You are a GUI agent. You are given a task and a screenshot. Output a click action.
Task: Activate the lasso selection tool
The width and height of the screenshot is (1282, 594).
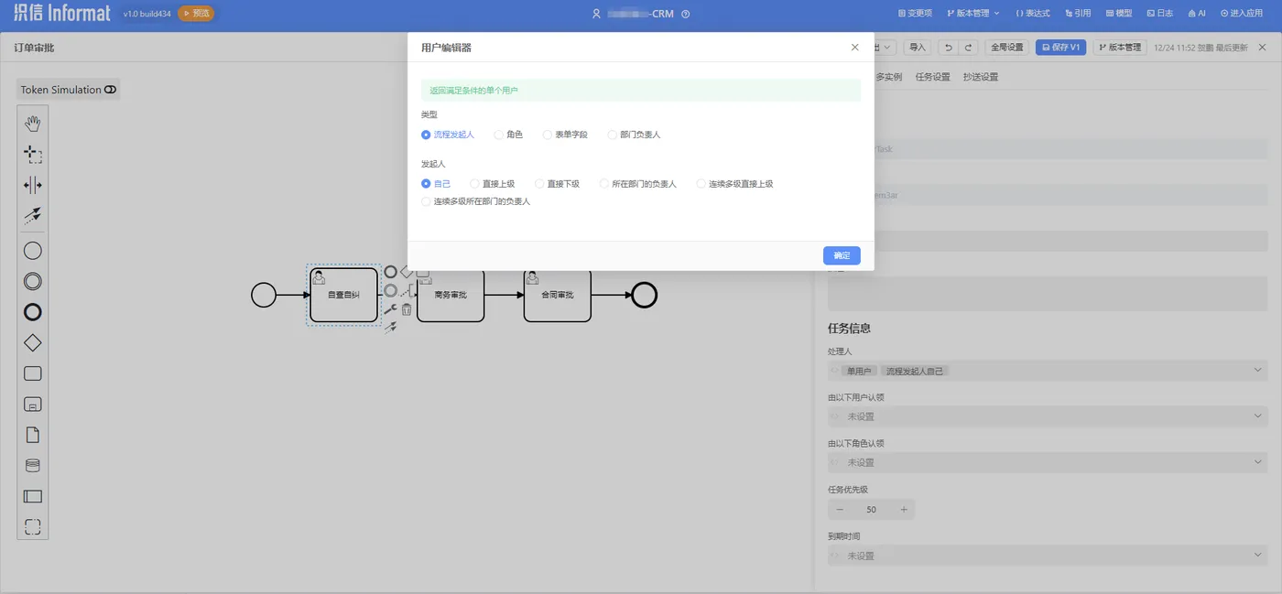coord(33,155)
